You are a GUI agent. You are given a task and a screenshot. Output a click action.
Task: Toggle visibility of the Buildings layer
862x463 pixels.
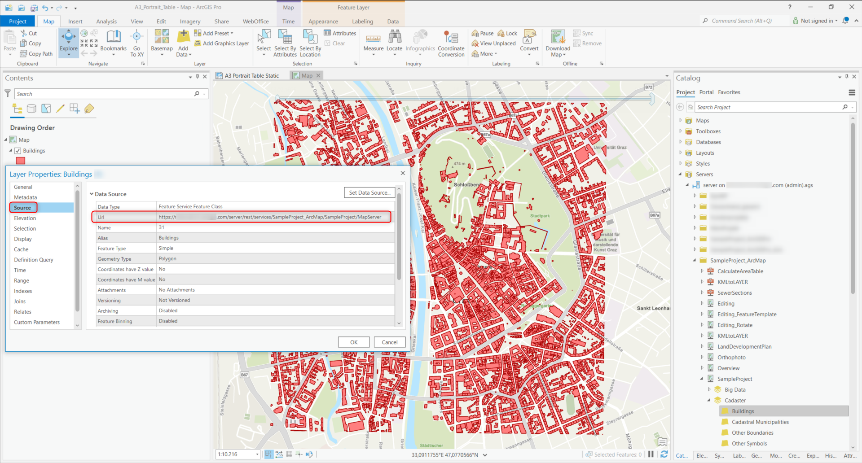coord(18,150)
